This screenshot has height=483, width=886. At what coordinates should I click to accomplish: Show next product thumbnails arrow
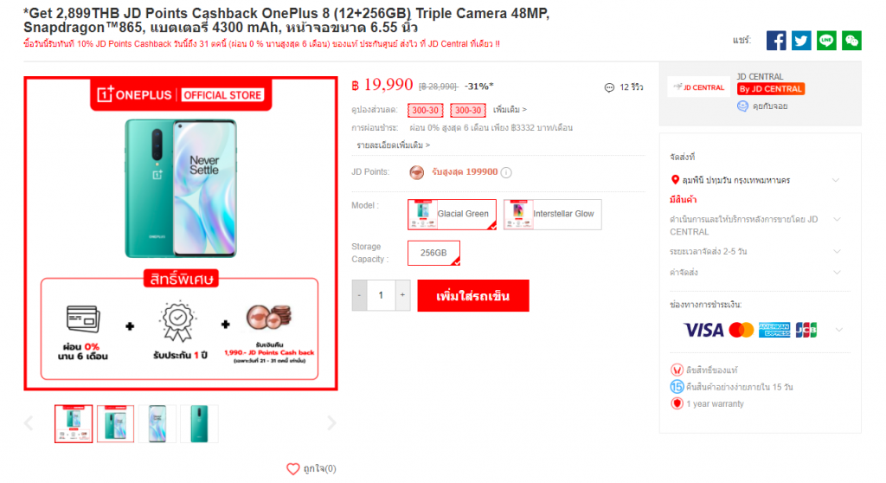click(331, 423)
